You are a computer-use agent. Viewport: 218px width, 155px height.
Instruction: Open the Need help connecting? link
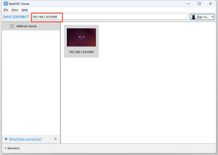tap(26, 139)
